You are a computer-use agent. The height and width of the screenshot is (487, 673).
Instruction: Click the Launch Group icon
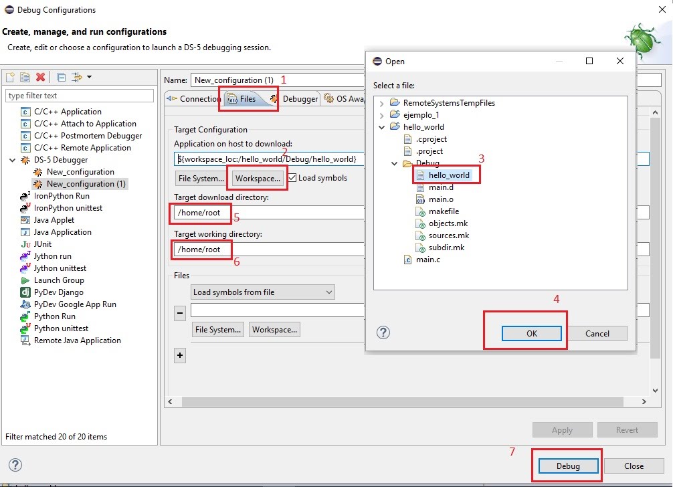(x=25, y=280)
